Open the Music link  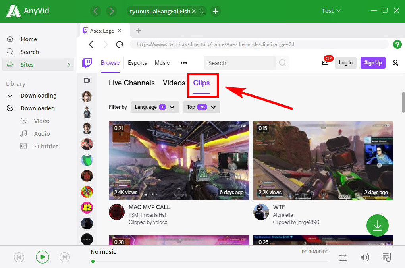(162, 63)
